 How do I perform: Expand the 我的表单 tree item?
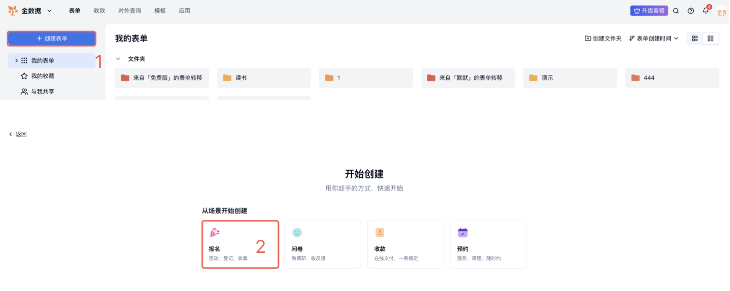pos(16,61)
